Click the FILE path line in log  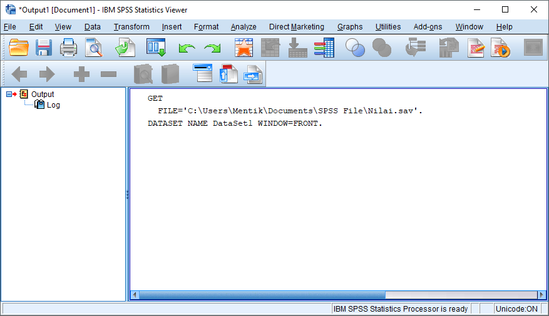[290, 111]
